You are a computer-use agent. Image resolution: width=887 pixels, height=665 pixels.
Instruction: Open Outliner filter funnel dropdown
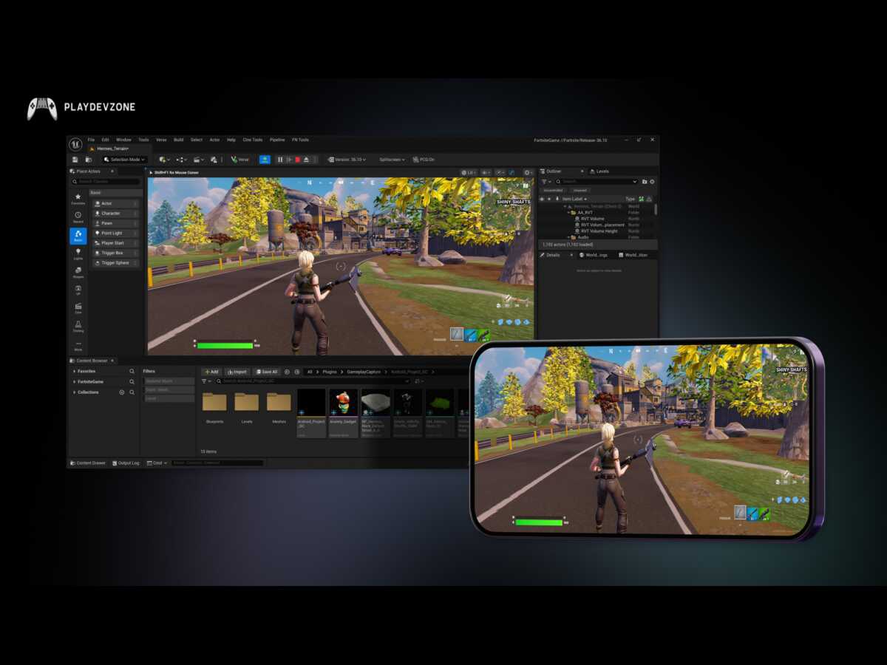(546, 181)
